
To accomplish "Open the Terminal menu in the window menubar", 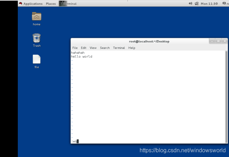I will [x=119, y=48].
